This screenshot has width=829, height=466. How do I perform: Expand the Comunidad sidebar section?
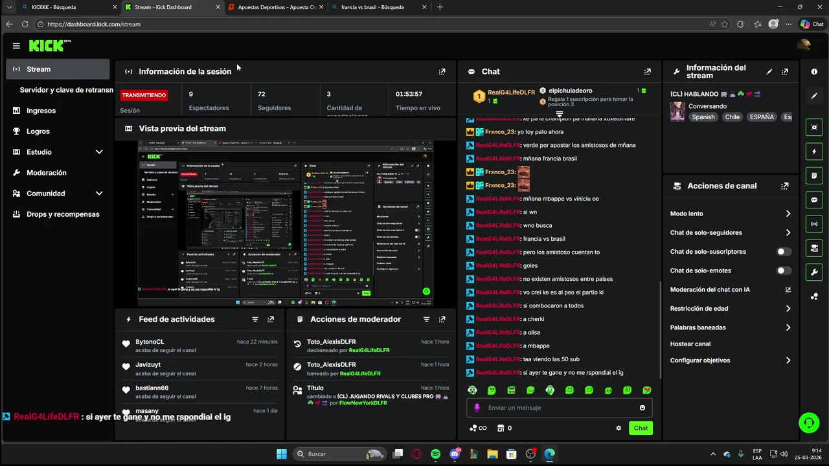click(x=99, y=194)
